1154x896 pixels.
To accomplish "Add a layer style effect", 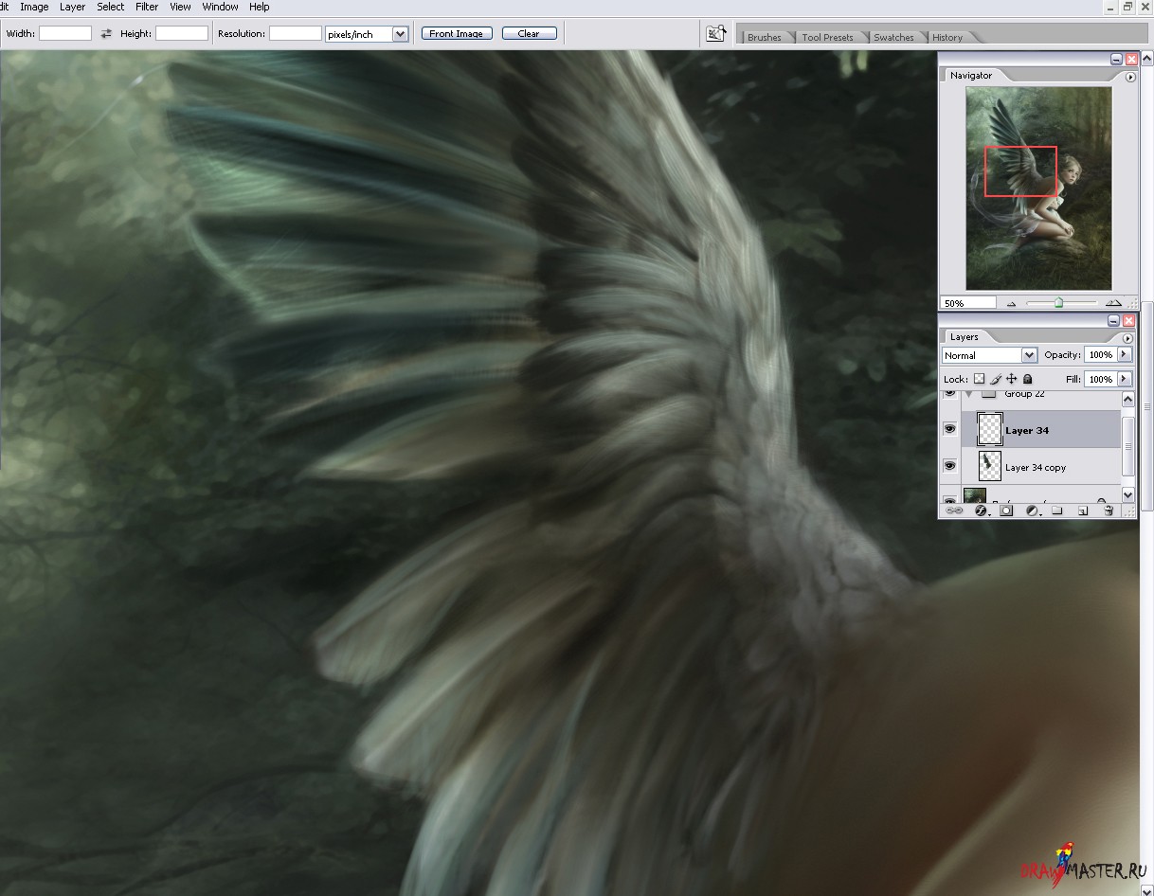I will [981, 511].
